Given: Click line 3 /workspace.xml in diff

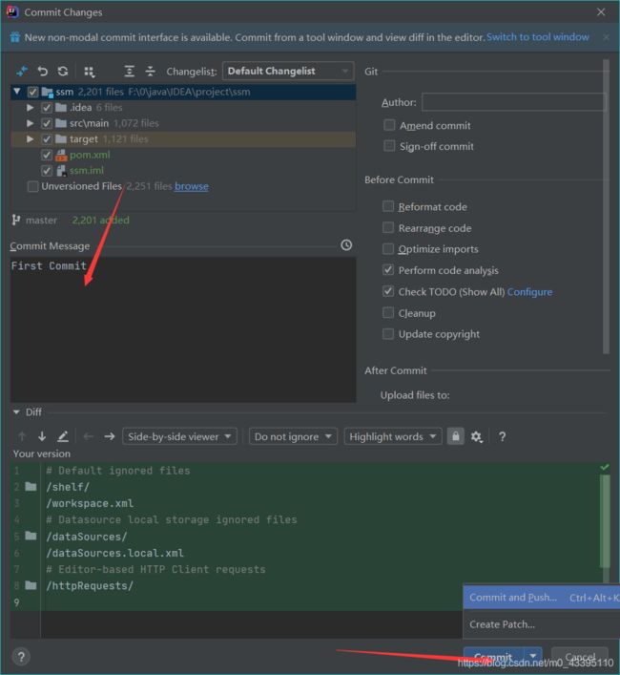Looking at the screenshot, I should click(x=90, y=503).
